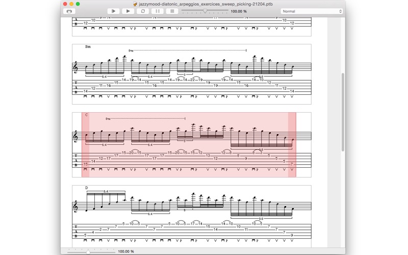The width and height of the screenshot is (408, 255).
Task: Start playback from the beginning button
Action: pyautogui.click(x=113, y=11)
